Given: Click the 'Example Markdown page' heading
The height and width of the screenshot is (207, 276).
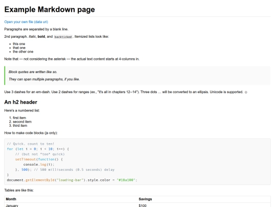Looking at the screenshot, I should (50, 10).
